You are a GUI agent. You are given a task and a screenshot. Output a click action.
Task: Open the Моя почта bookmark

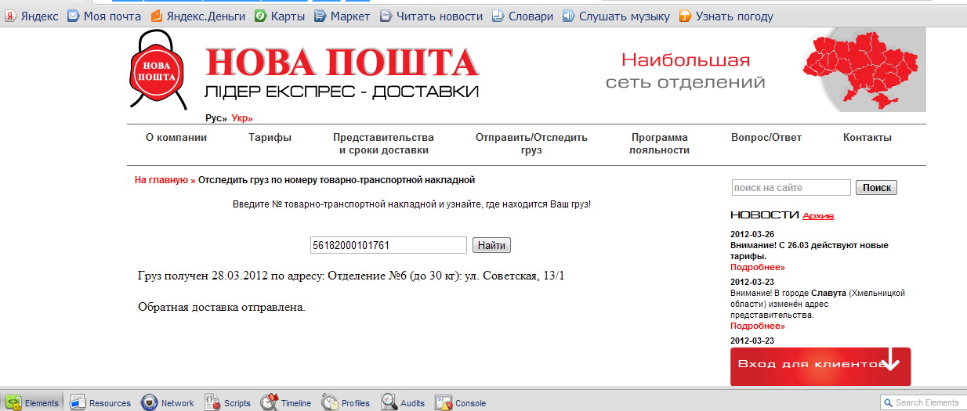tap(103, 16)
